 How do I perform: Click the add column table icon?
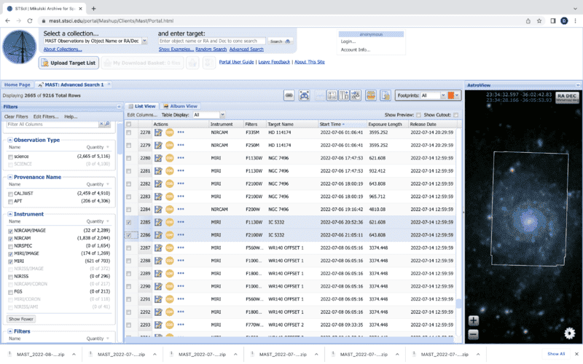pyautogui.click(x=344, y=95)
